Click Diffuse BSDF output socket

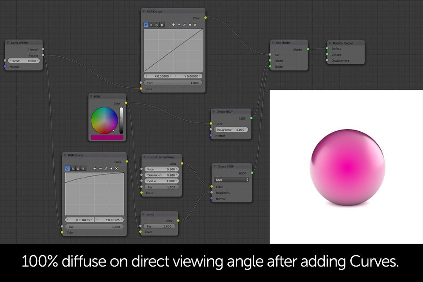[x=252, y=118]
